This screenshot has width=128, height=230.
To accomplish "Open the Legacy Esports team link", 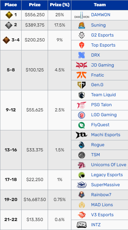I will [x=107, y=175].
